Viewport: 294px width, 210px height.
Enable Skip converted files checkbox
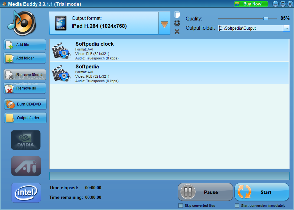(181, 206)
